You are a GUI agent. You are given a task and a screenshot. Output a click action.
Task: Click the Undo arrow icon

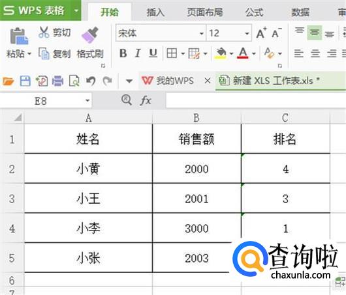click(x=91, y=81)
